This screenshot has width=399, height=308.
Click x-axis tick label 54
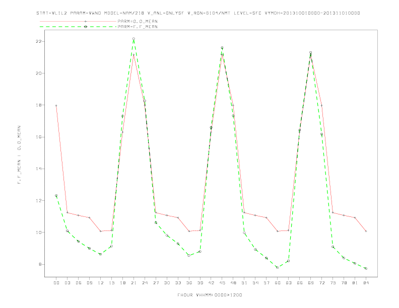click(x=255, y=283)
